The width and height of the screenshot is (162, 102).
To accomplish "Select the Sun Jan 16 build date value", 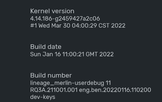I will click(72, 54).
